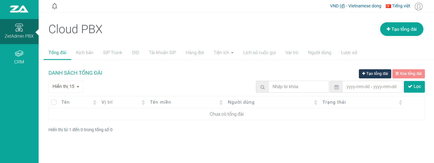Switch to the 'Kịch bản' tab
Viewport: 434px width, 163px height.
tap(85, 53)
